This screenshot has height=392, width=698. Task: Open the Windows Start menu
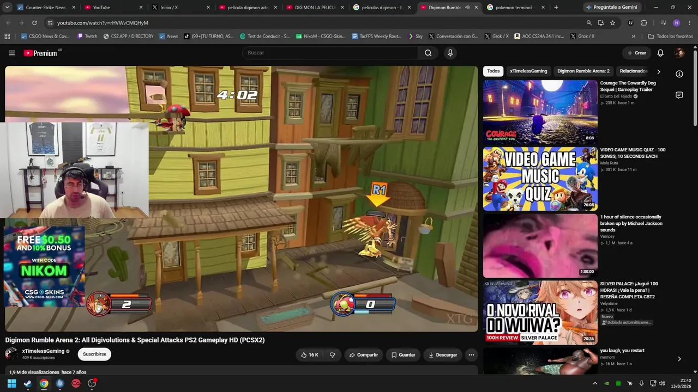[x=11, y=383]
